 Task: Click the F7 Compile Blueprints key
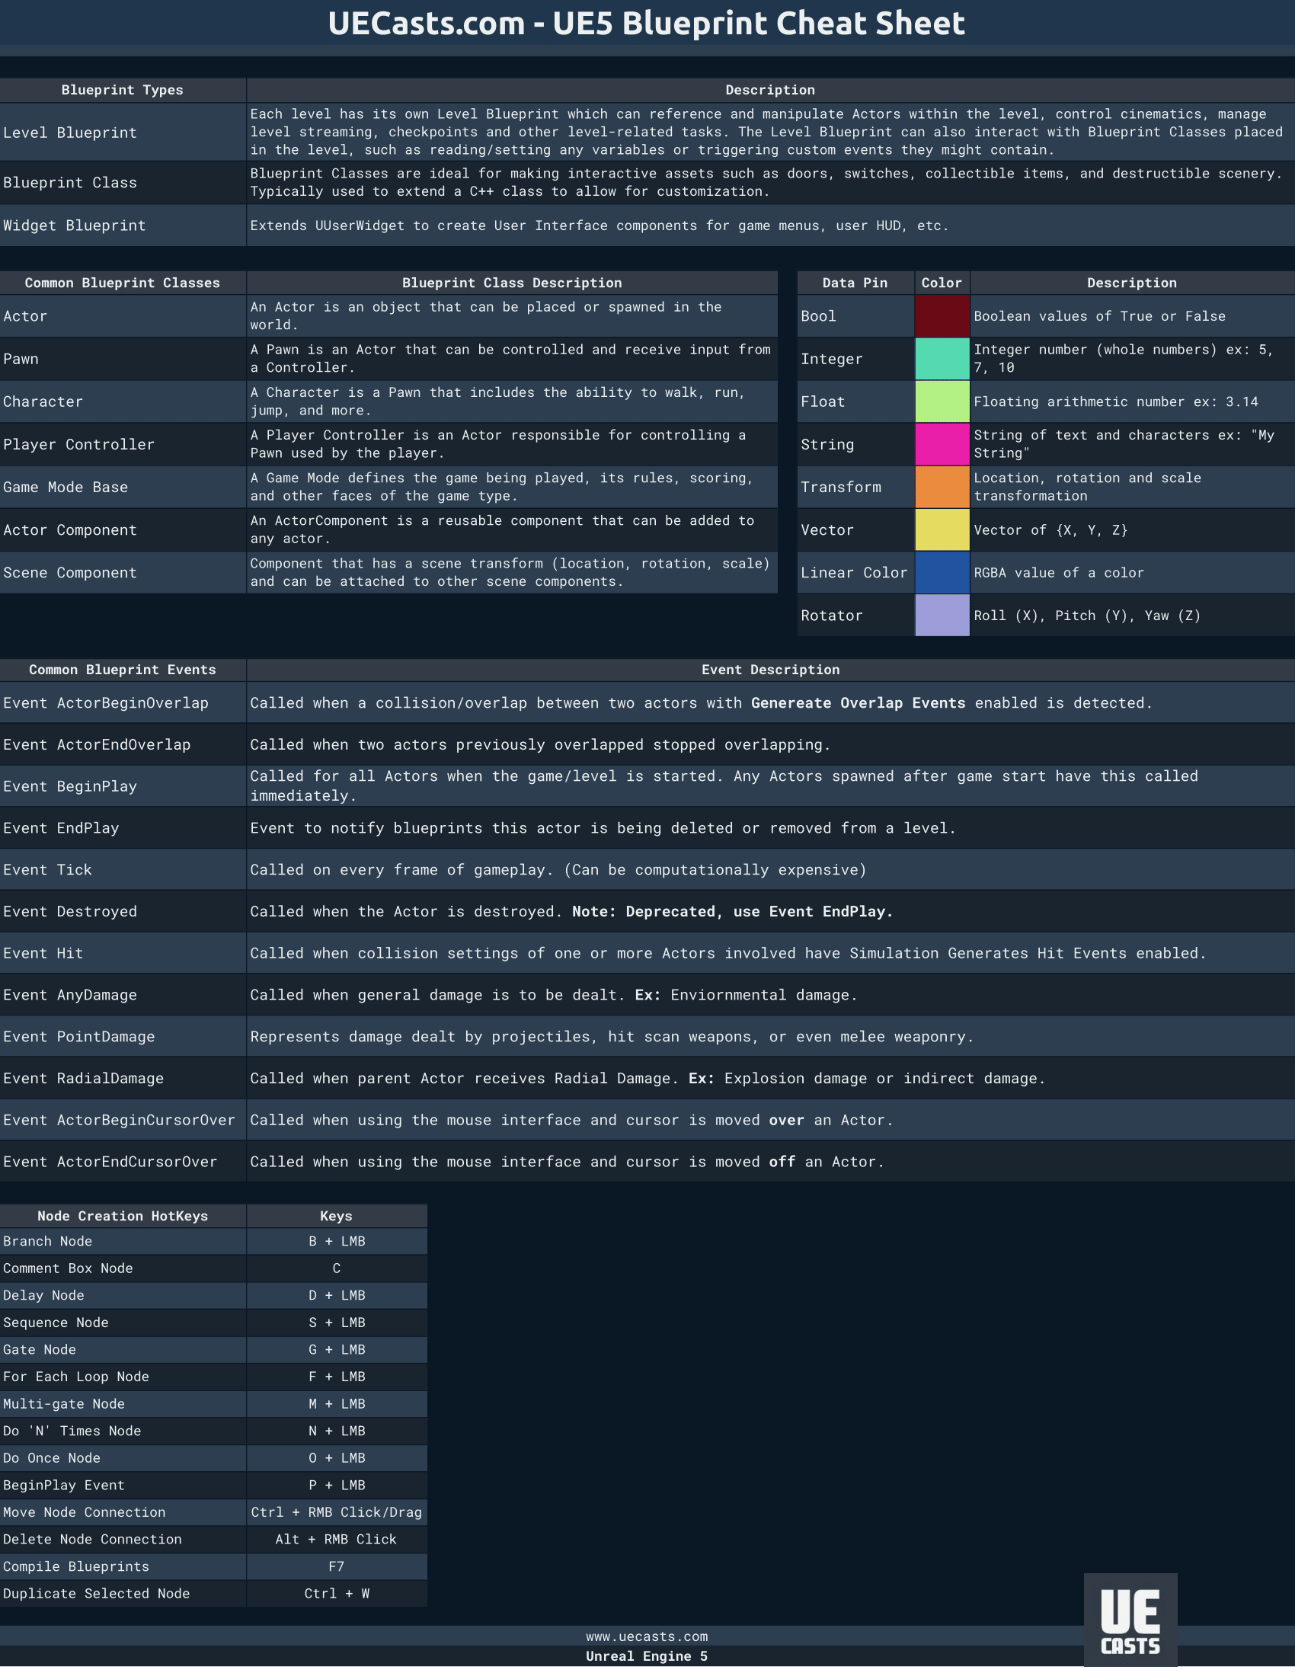(337, 1567)
